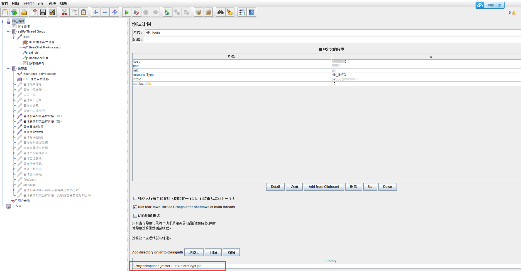Screen dimensions: 521x271
Task: Open the 运行 menu
Action: (x=41, y=3)
